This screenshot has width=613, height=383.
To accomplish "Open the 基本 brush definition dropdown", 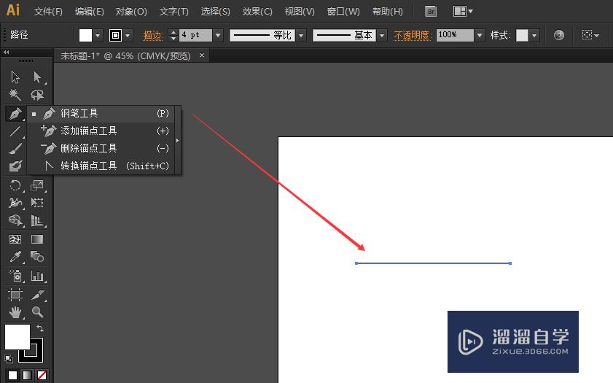I will point(382,36).
